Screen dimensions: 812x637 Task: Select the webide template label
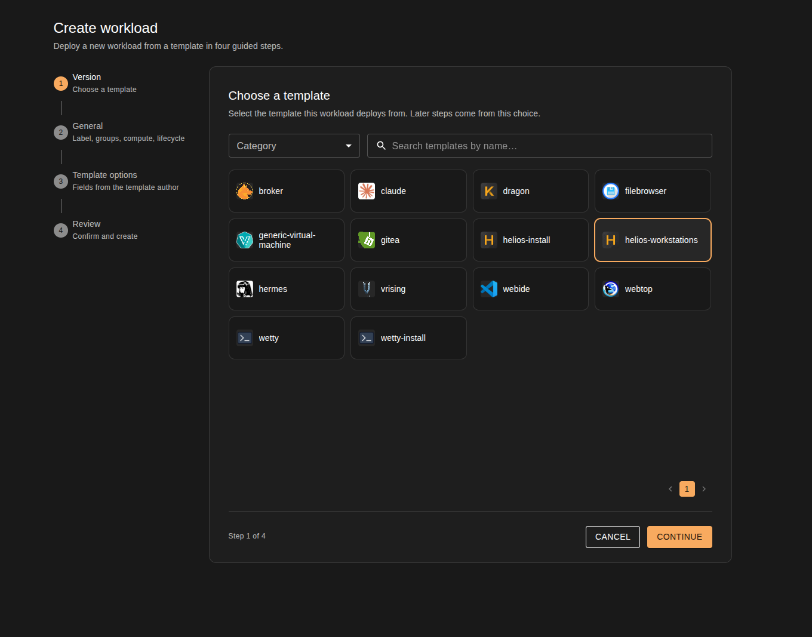pos(516,289)
